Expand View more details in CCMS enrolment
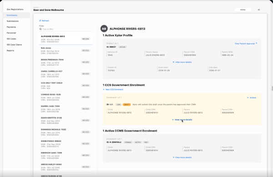Viewport: 273px width, 177px height. pos(182,157)
